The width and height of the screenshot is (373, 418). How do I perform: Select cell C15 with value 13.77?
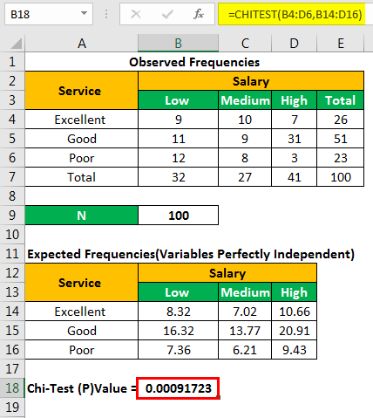(245, 331)
